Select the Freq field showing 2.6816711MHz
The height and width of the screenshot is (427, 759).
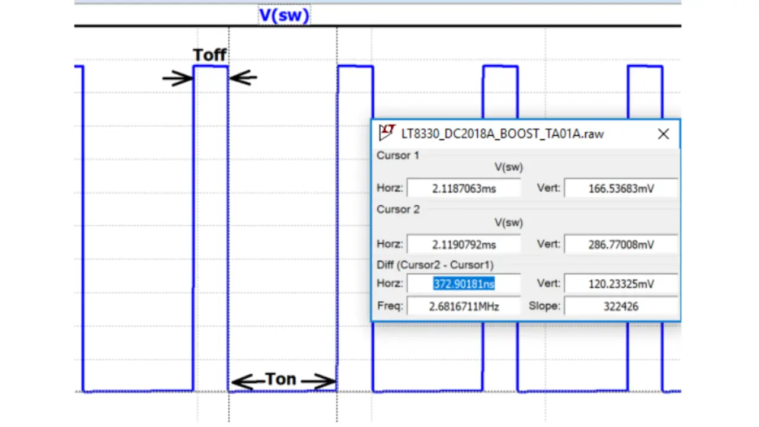tap(464, 306)
